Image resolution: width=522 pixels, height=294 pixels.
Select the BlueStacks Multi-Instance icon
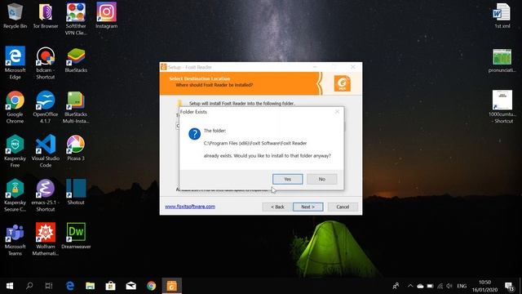coord(76,107)
